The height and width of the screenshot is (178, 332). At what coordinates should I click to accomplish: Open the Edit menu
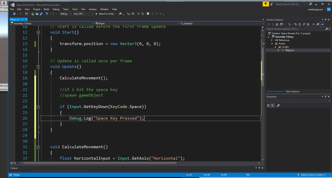coord(19,9)
